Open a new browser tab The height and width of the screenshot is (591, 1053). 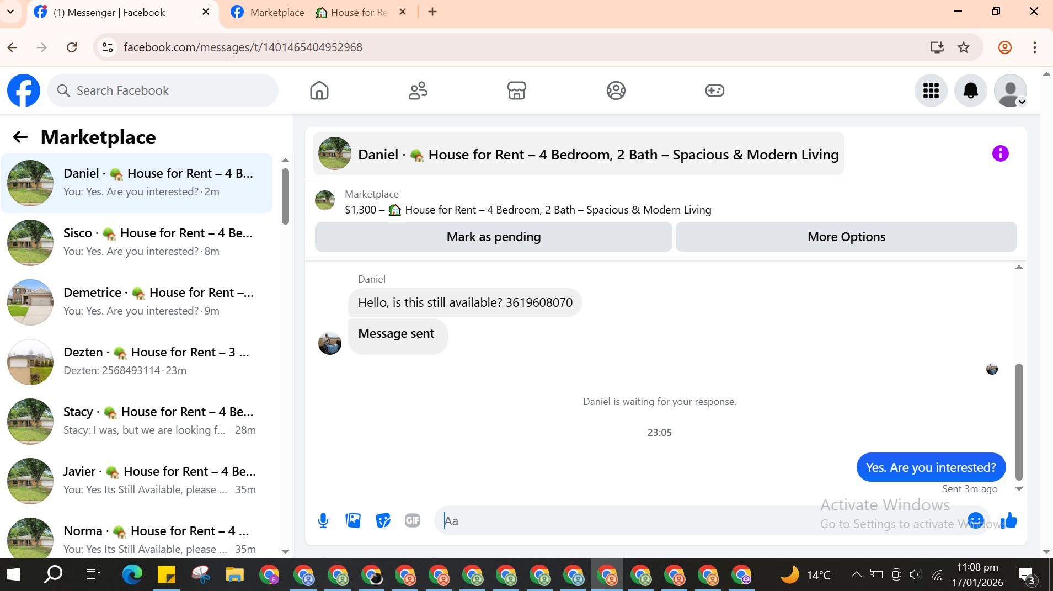[432, 12]
